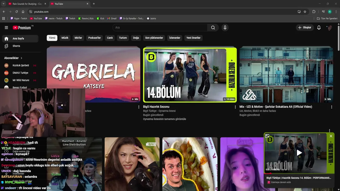This screenshot has height=191, width=340.
Task: Select the Yeni öneriler filter chip
Action: [x=193, y=38]
